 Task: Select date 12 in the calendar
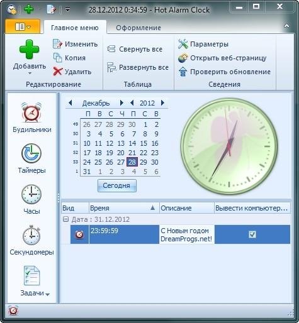click(x=110, y=143)
